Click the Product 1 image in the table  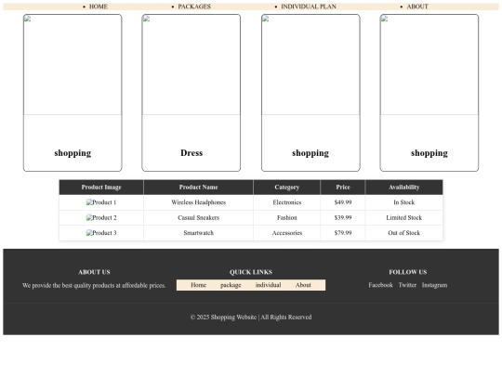coord(101,202)
